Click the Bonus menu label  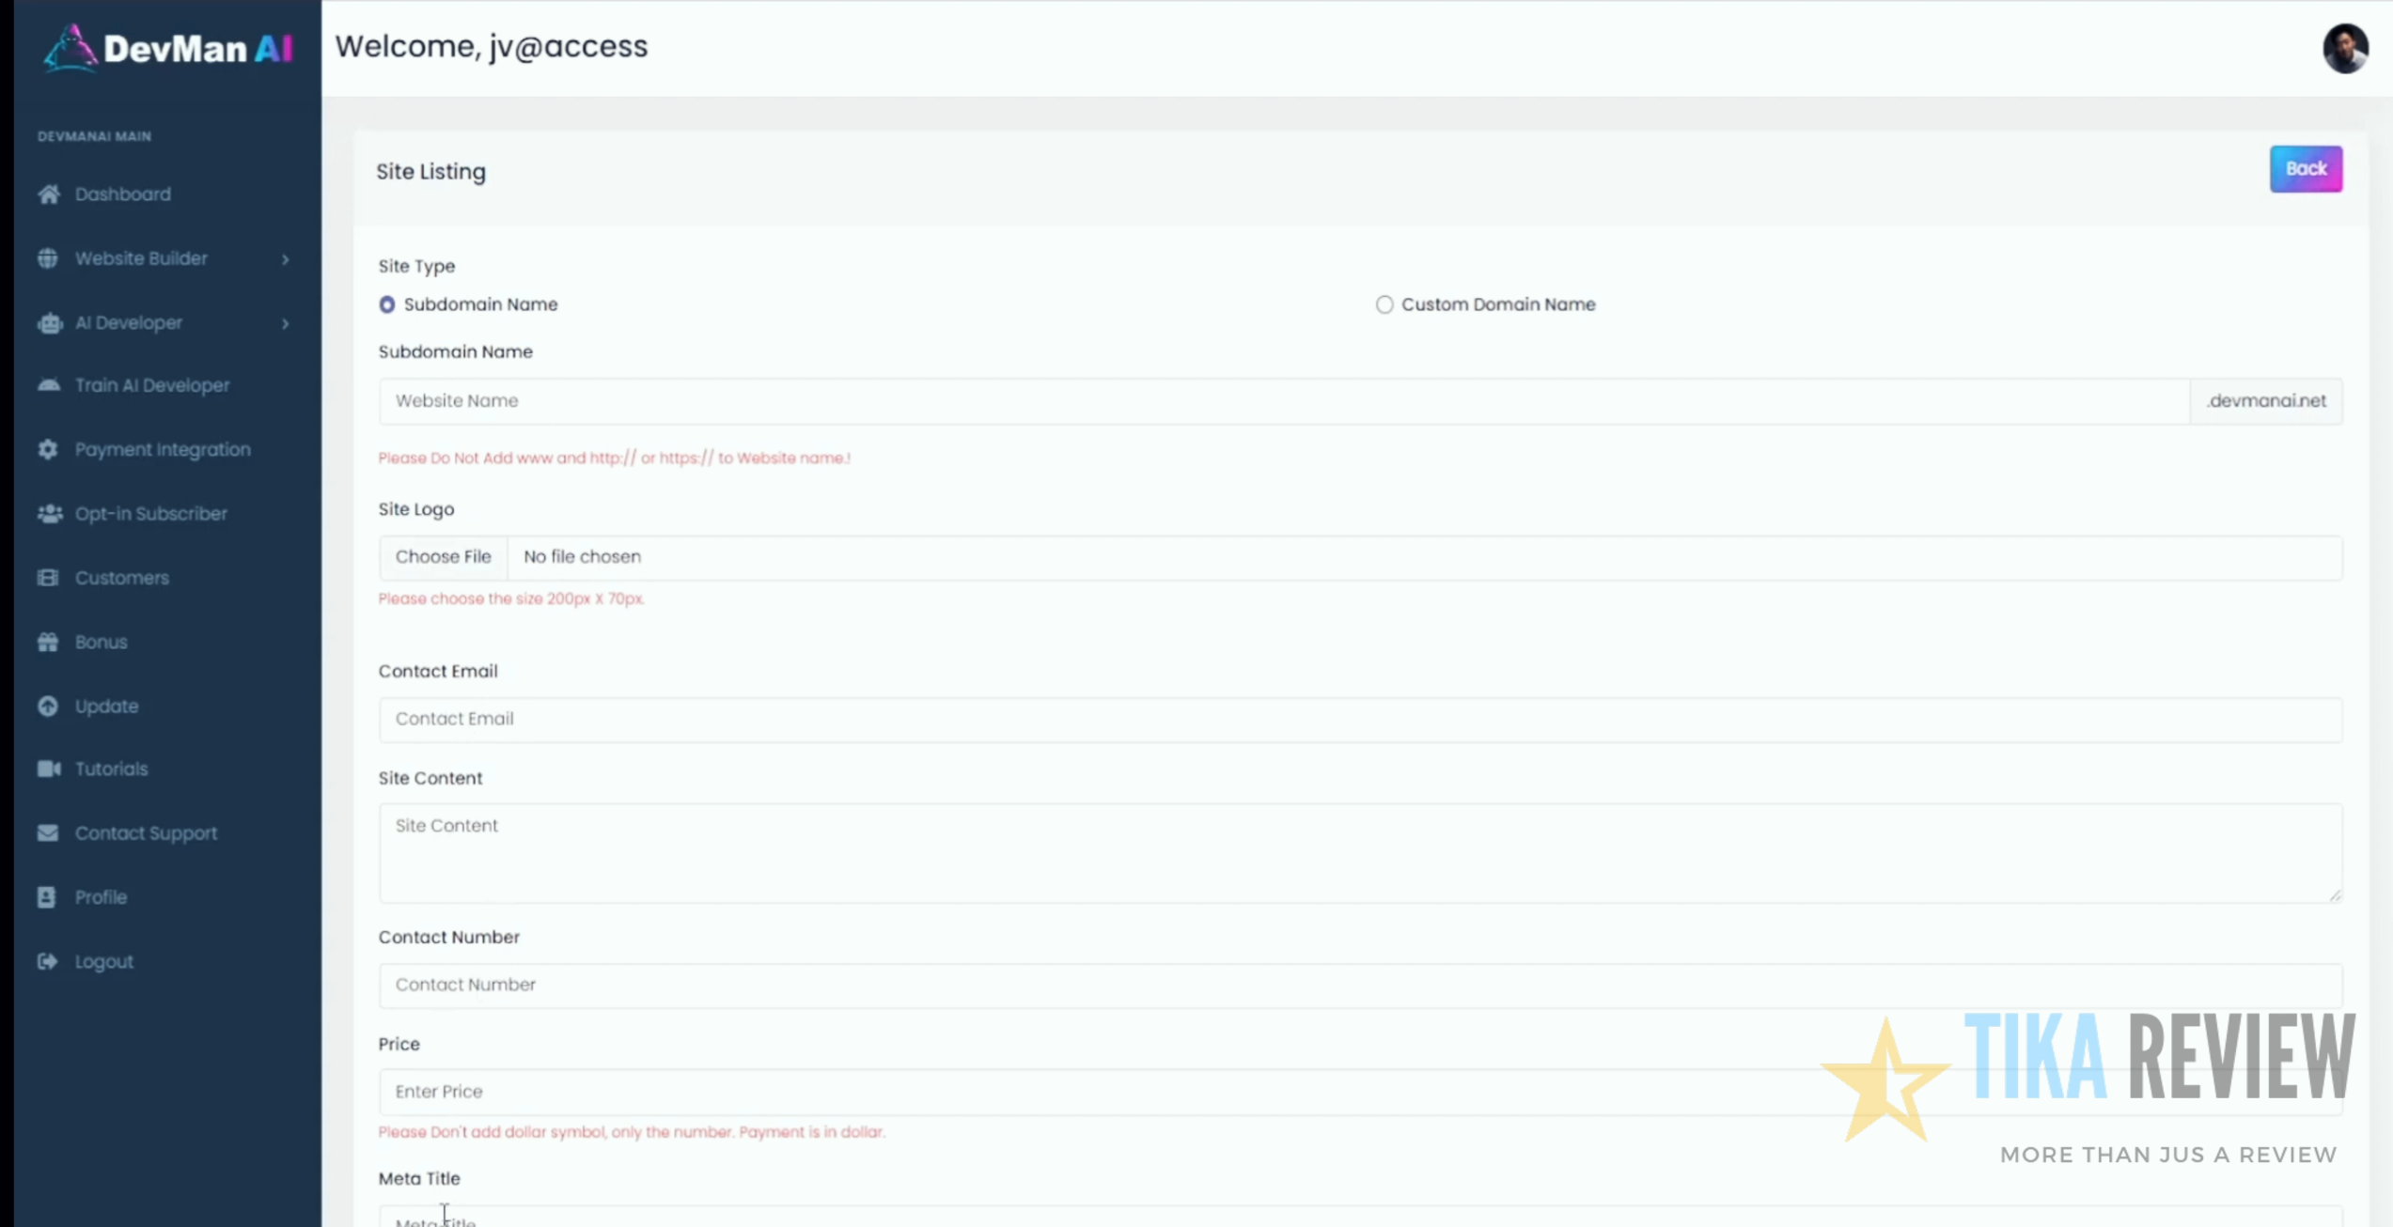point(102,642)
